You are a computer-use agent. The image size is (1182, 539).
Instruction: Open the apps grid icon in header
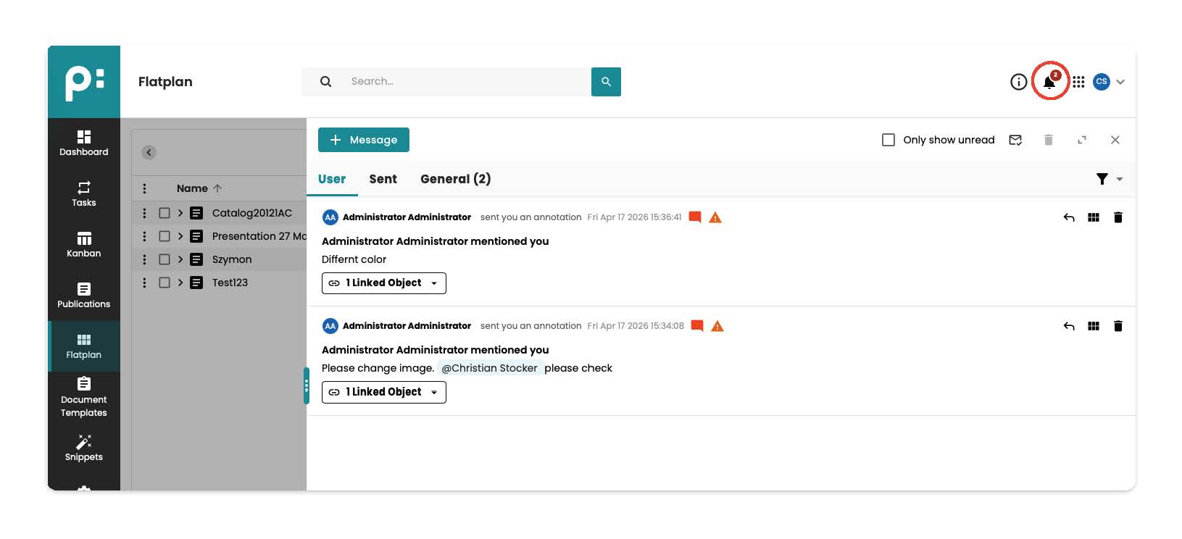point(1078,82)
